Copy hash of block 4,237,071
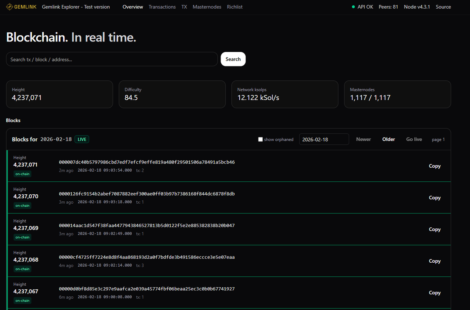The width and height of the screenshot is (470, 310). [435, 166]
